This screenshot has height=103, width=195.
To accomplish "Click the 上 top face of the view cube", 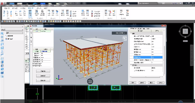I will tap(185, 31).
